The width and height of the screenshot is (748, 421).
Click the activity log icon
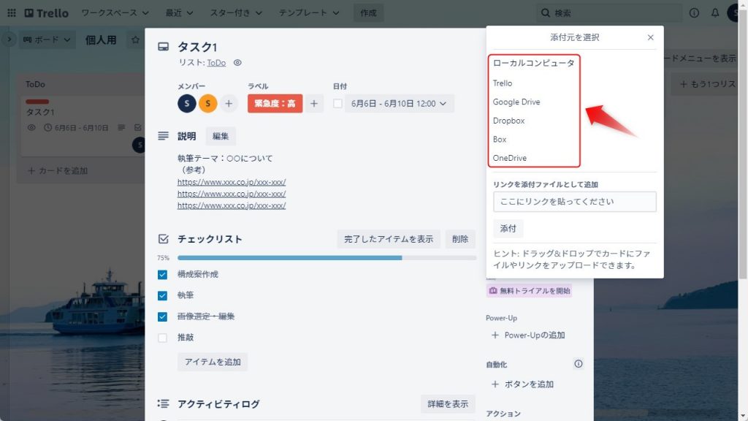coord(163,403)
